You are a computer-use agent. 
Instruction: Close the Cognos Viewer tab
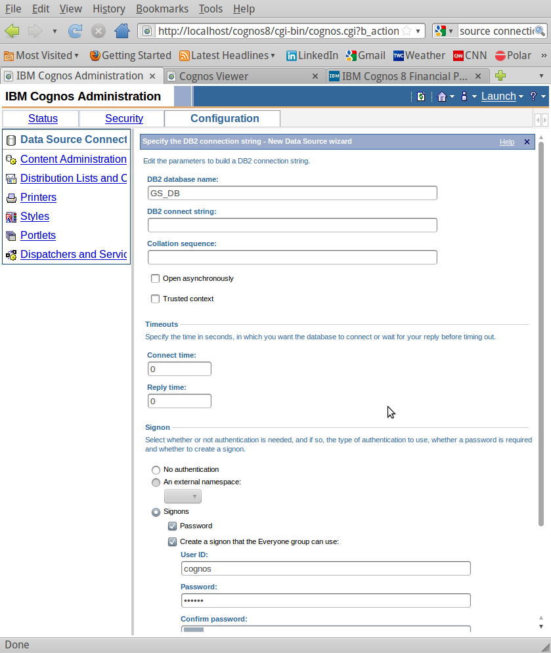(315, 76)
